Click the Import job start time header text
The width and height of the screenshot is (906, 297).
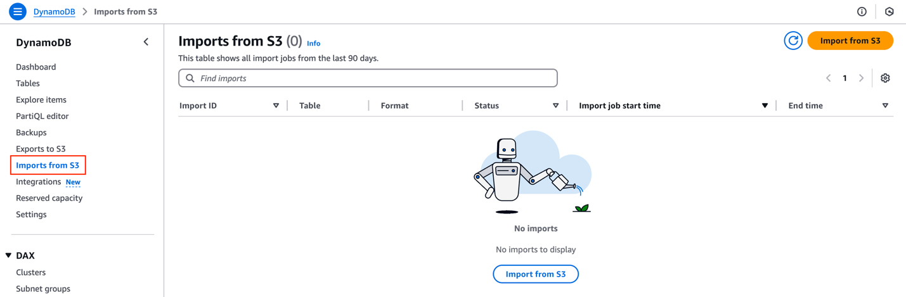click(620, 106)
